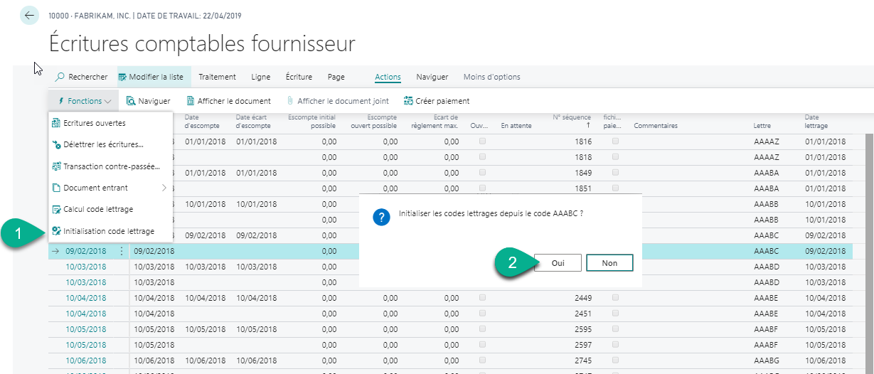The image size is (874, 374).
Task: Open the Traitement menu
Action: pyautogui.click(x=217, y=77)
